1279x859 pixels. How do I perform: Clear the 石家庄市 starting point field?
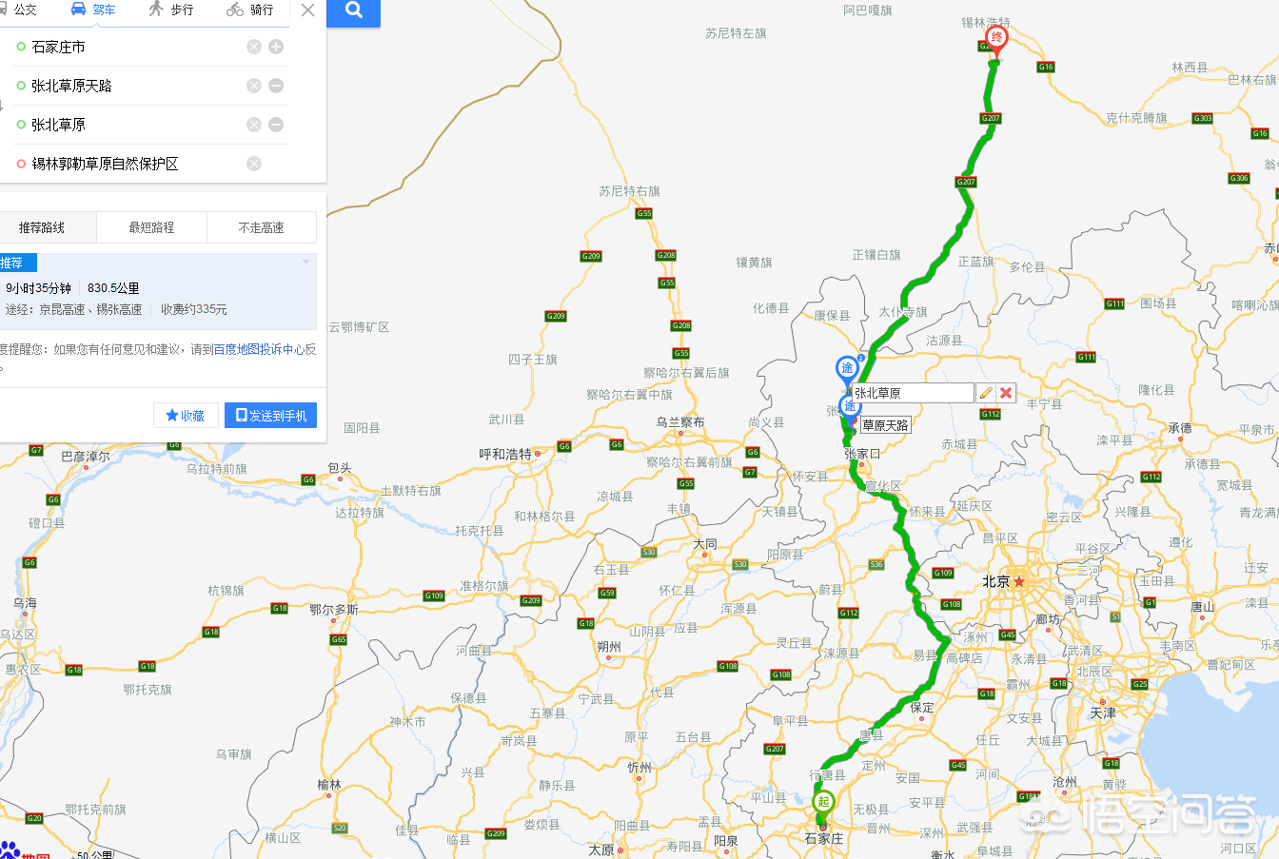[254, 47]
